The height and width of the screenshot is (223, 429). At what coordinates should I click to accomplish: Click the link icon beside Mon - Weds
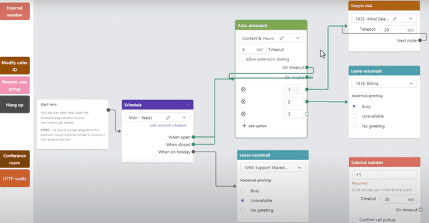(168, 117)
